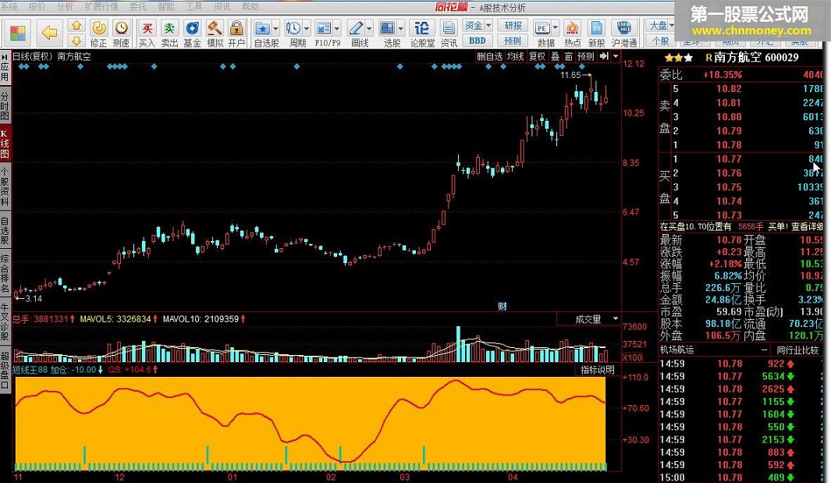This screenshot has height=483, width=831.
Task: Click the 查看详细 link
Action: point(808,226)
